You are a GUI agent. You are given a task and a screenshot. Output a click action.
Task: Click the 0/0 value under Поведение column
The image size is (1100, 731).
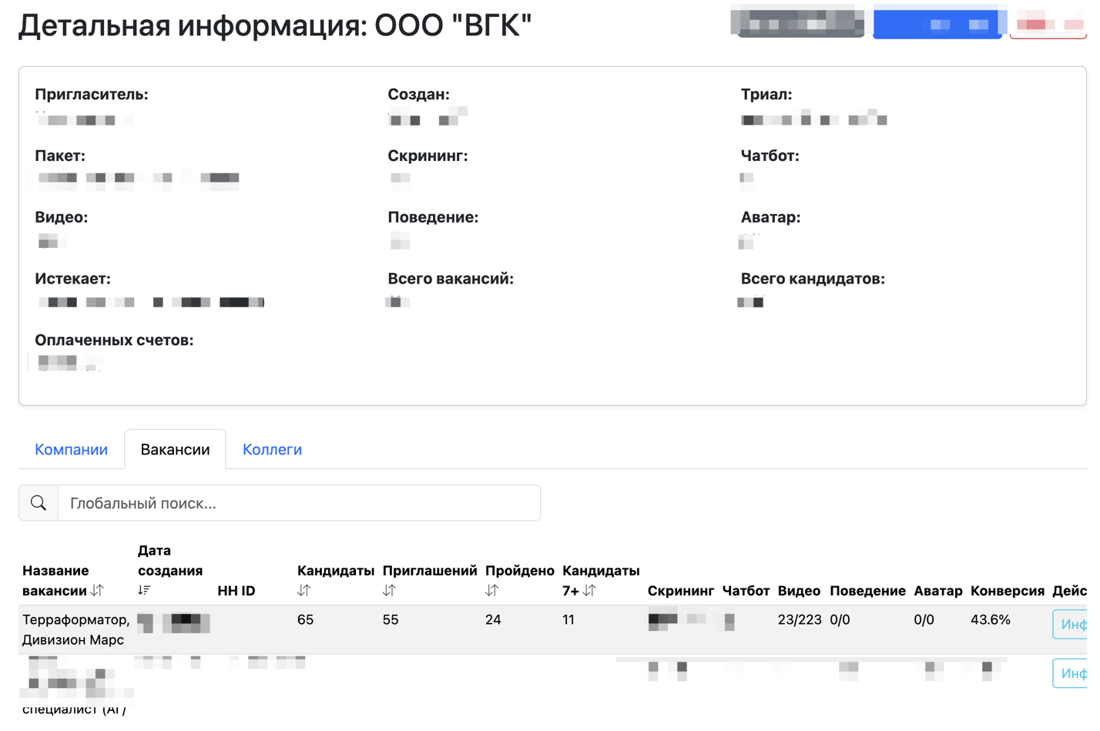[840, 620]
